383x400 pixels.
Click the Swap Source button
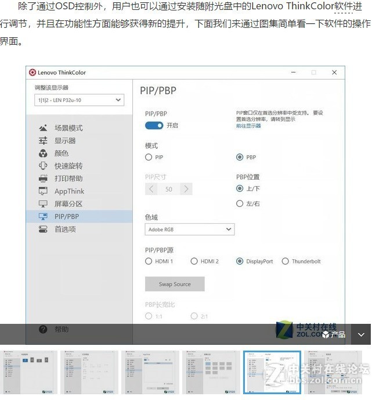click(175, 284)
